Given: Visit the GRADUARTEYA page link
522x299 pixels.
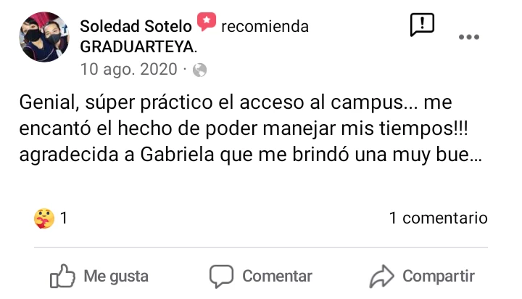Looking at the screenshot, I should (138, 47).
